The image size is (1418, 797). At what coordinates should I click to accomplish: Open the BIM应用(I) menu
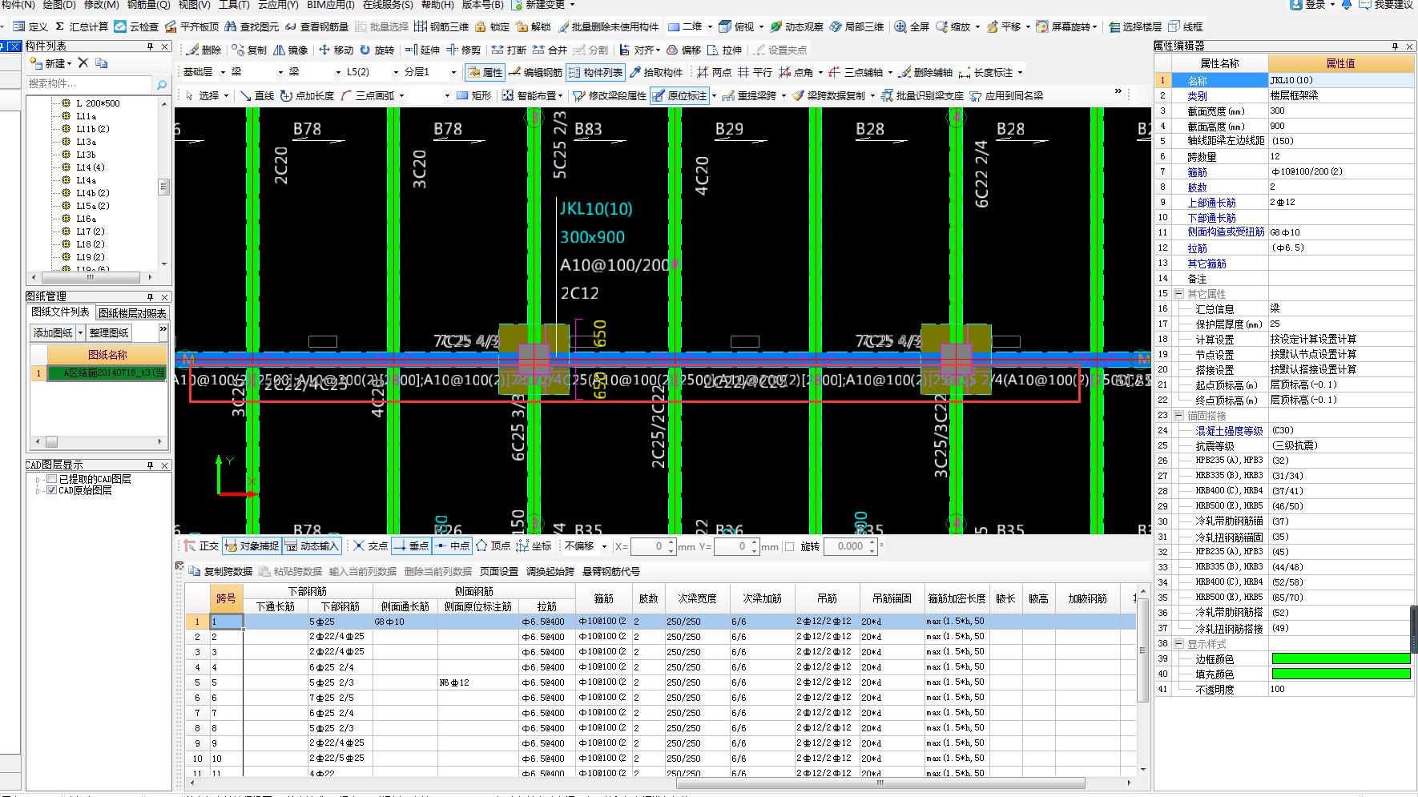coord(330,5)
